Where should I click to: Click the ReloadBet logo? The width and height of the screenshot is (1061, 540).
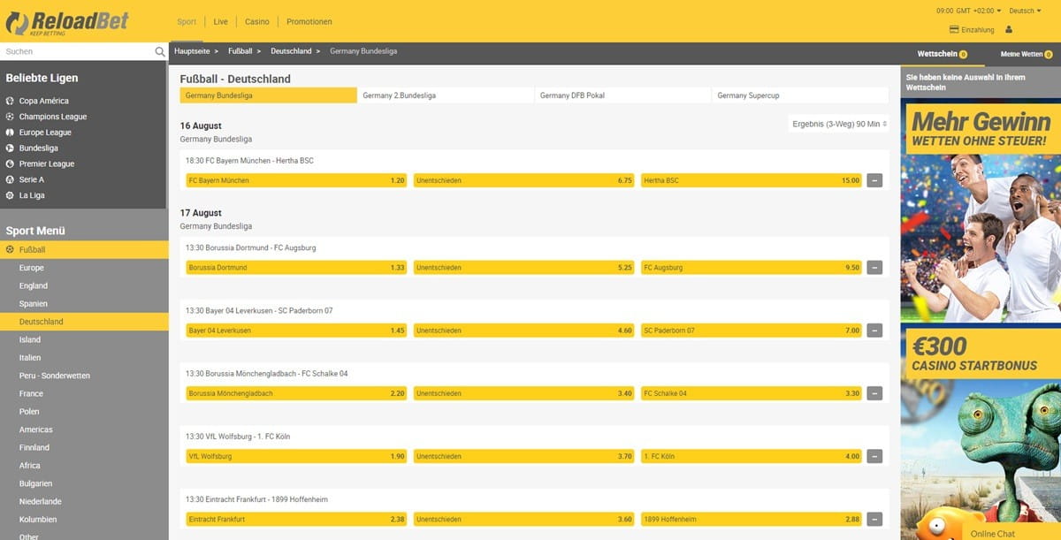[66, 22]
